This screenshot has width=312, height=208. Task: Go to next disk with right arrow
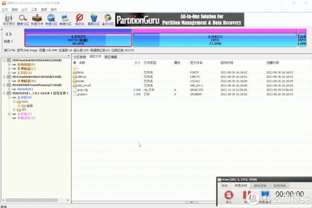11,34
